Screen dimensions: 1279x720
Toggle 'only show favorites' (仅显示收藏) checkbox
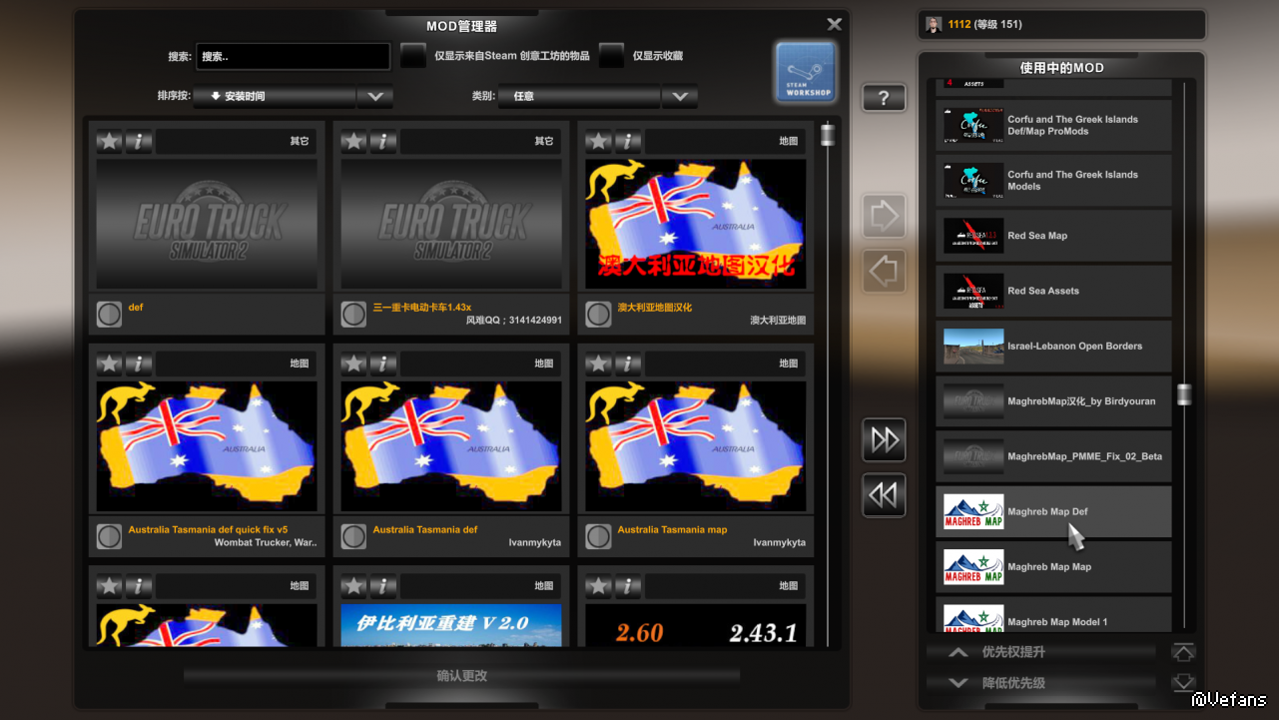(612, 56)
